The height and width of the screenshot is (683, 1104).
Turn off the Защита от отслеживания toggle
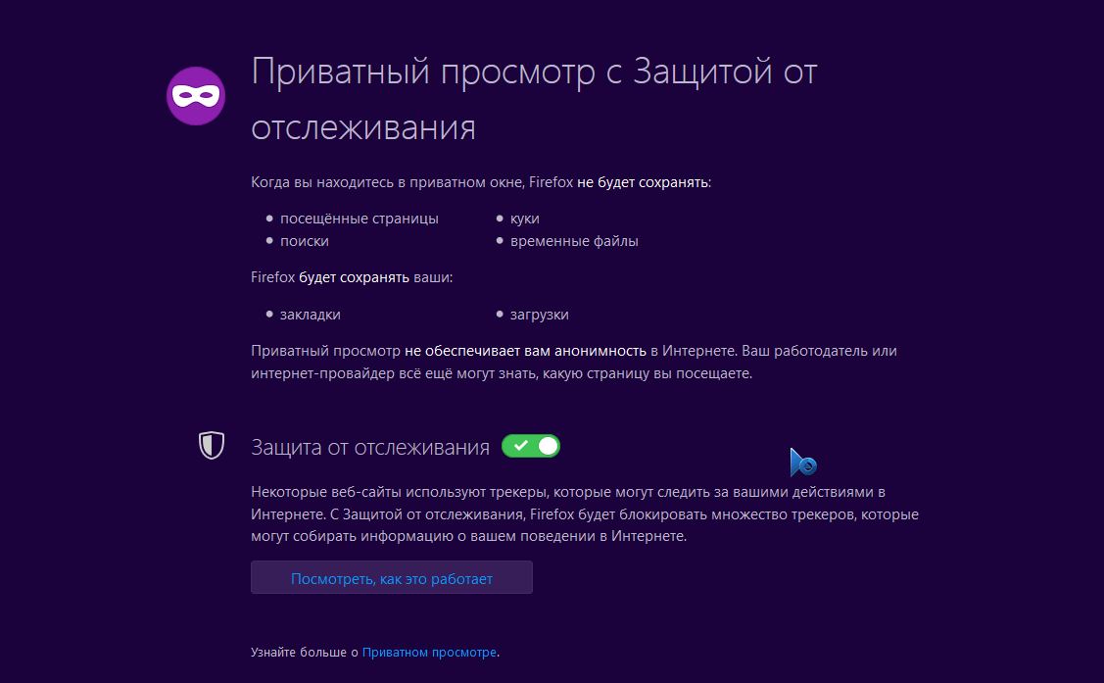[x=531, y=446]
